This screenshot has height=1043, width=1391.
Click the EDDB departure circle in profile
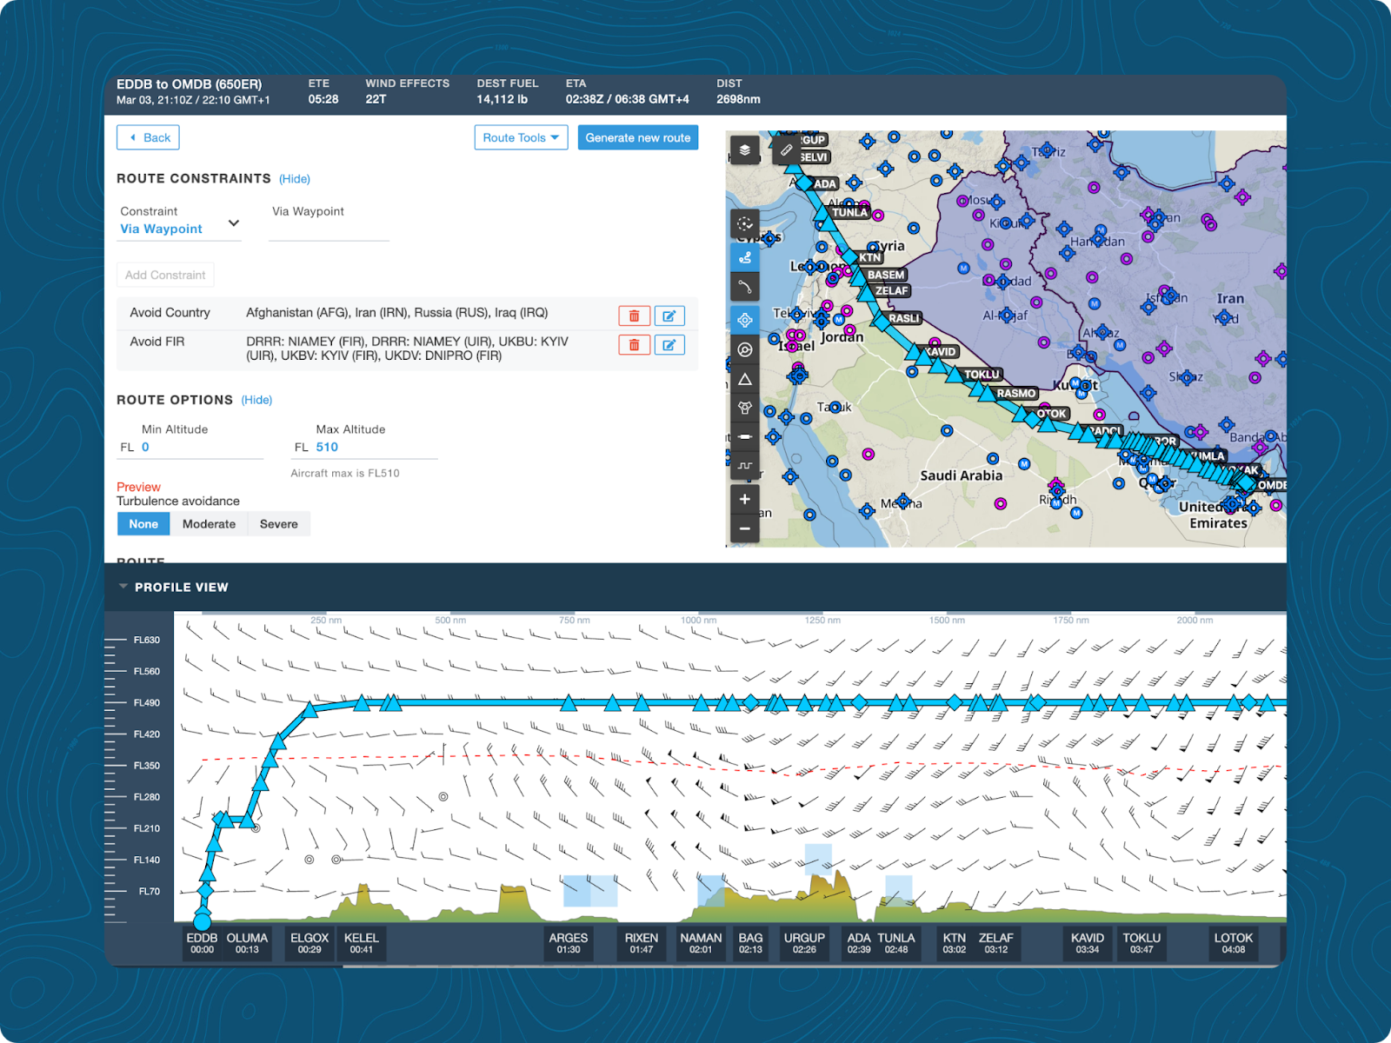pos(202,921)
